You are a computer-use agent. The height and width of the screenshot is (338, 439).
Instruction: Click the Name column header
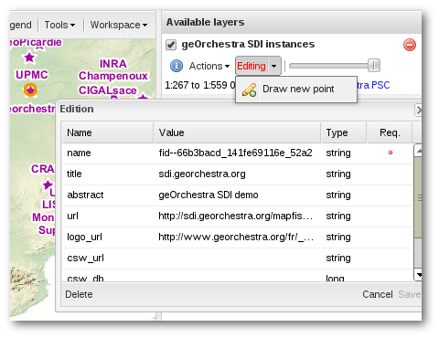pyautogui.click(x=107, y=132)
